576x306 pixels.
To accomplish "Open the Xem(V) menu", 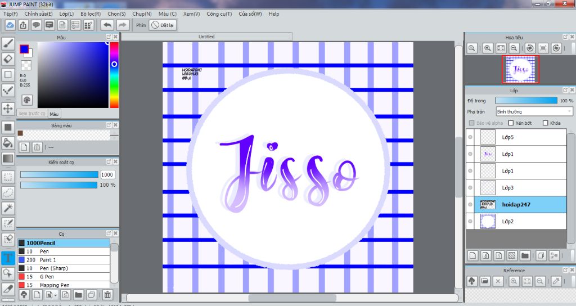I will (191, 14).
